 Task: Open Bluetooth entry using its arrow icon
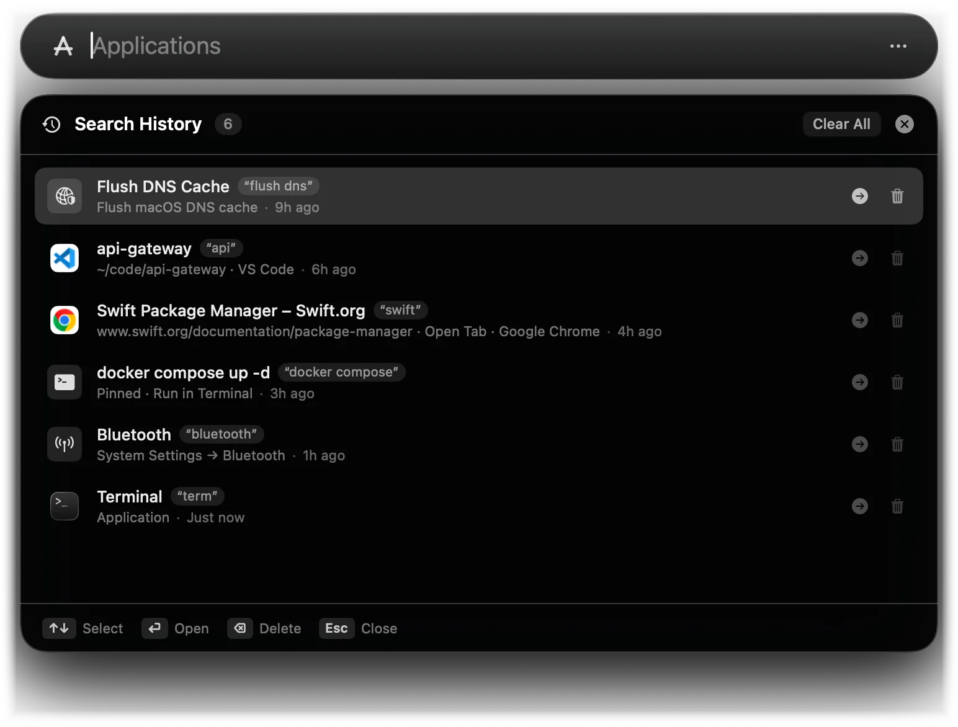(859, 444)
